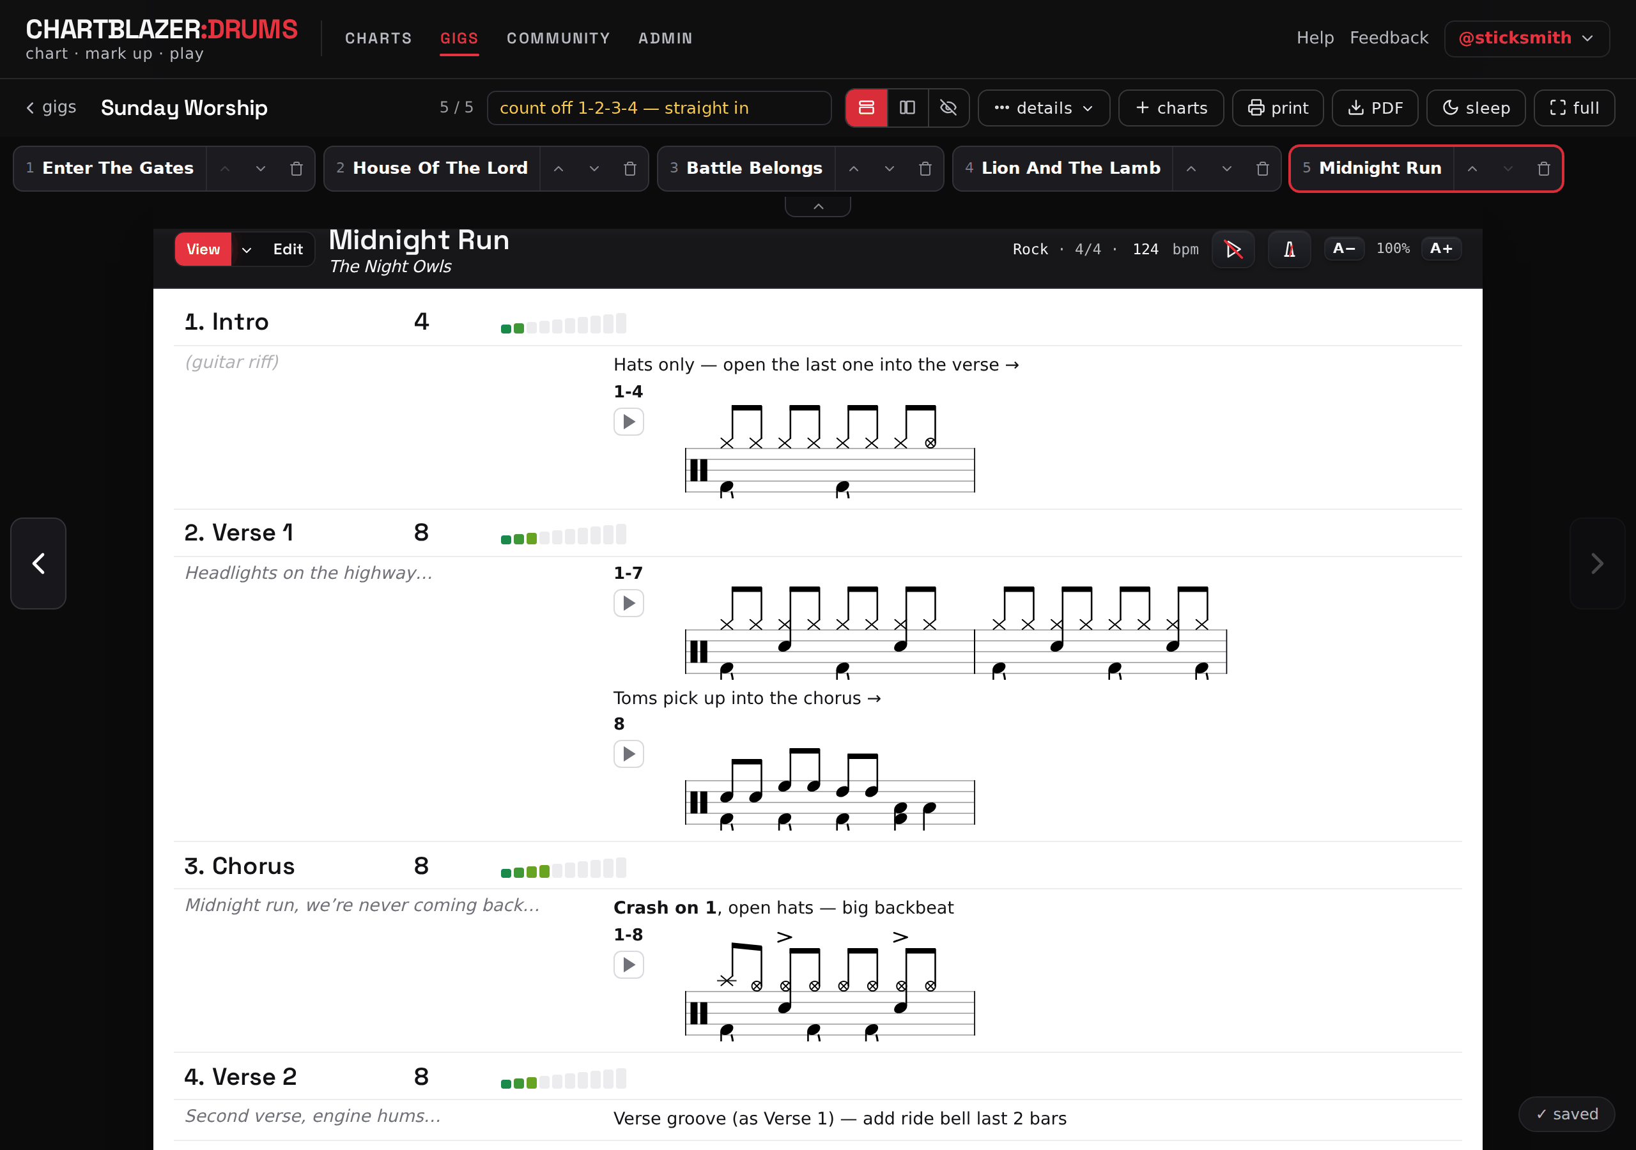This screenshot has height=1150, width=1636.
Task: Expand the details dropdown
Action: point(1044,109)
